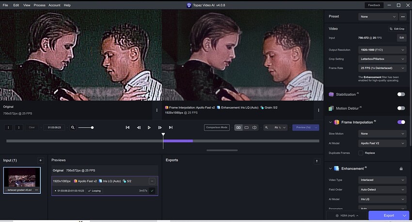This screenshot has width=412, height=222.
Task: Jump to the end of the video
Action: tap(171, 127)
